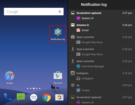Screen dimensions: 135x105
Task: Tap the first Google Play Store bag icon
Action: coord(78,42)
